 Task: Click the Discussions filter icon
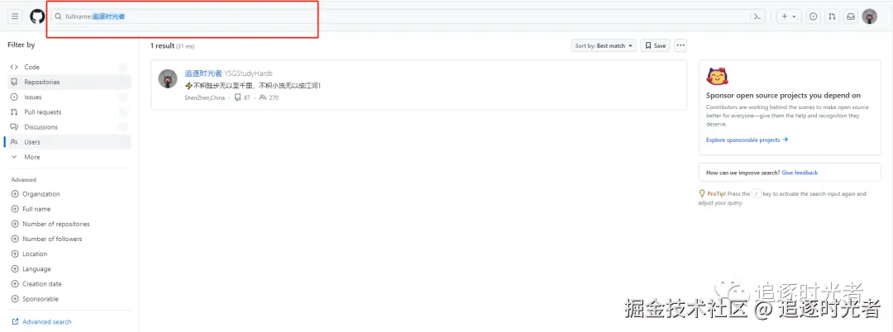(14, 127)
